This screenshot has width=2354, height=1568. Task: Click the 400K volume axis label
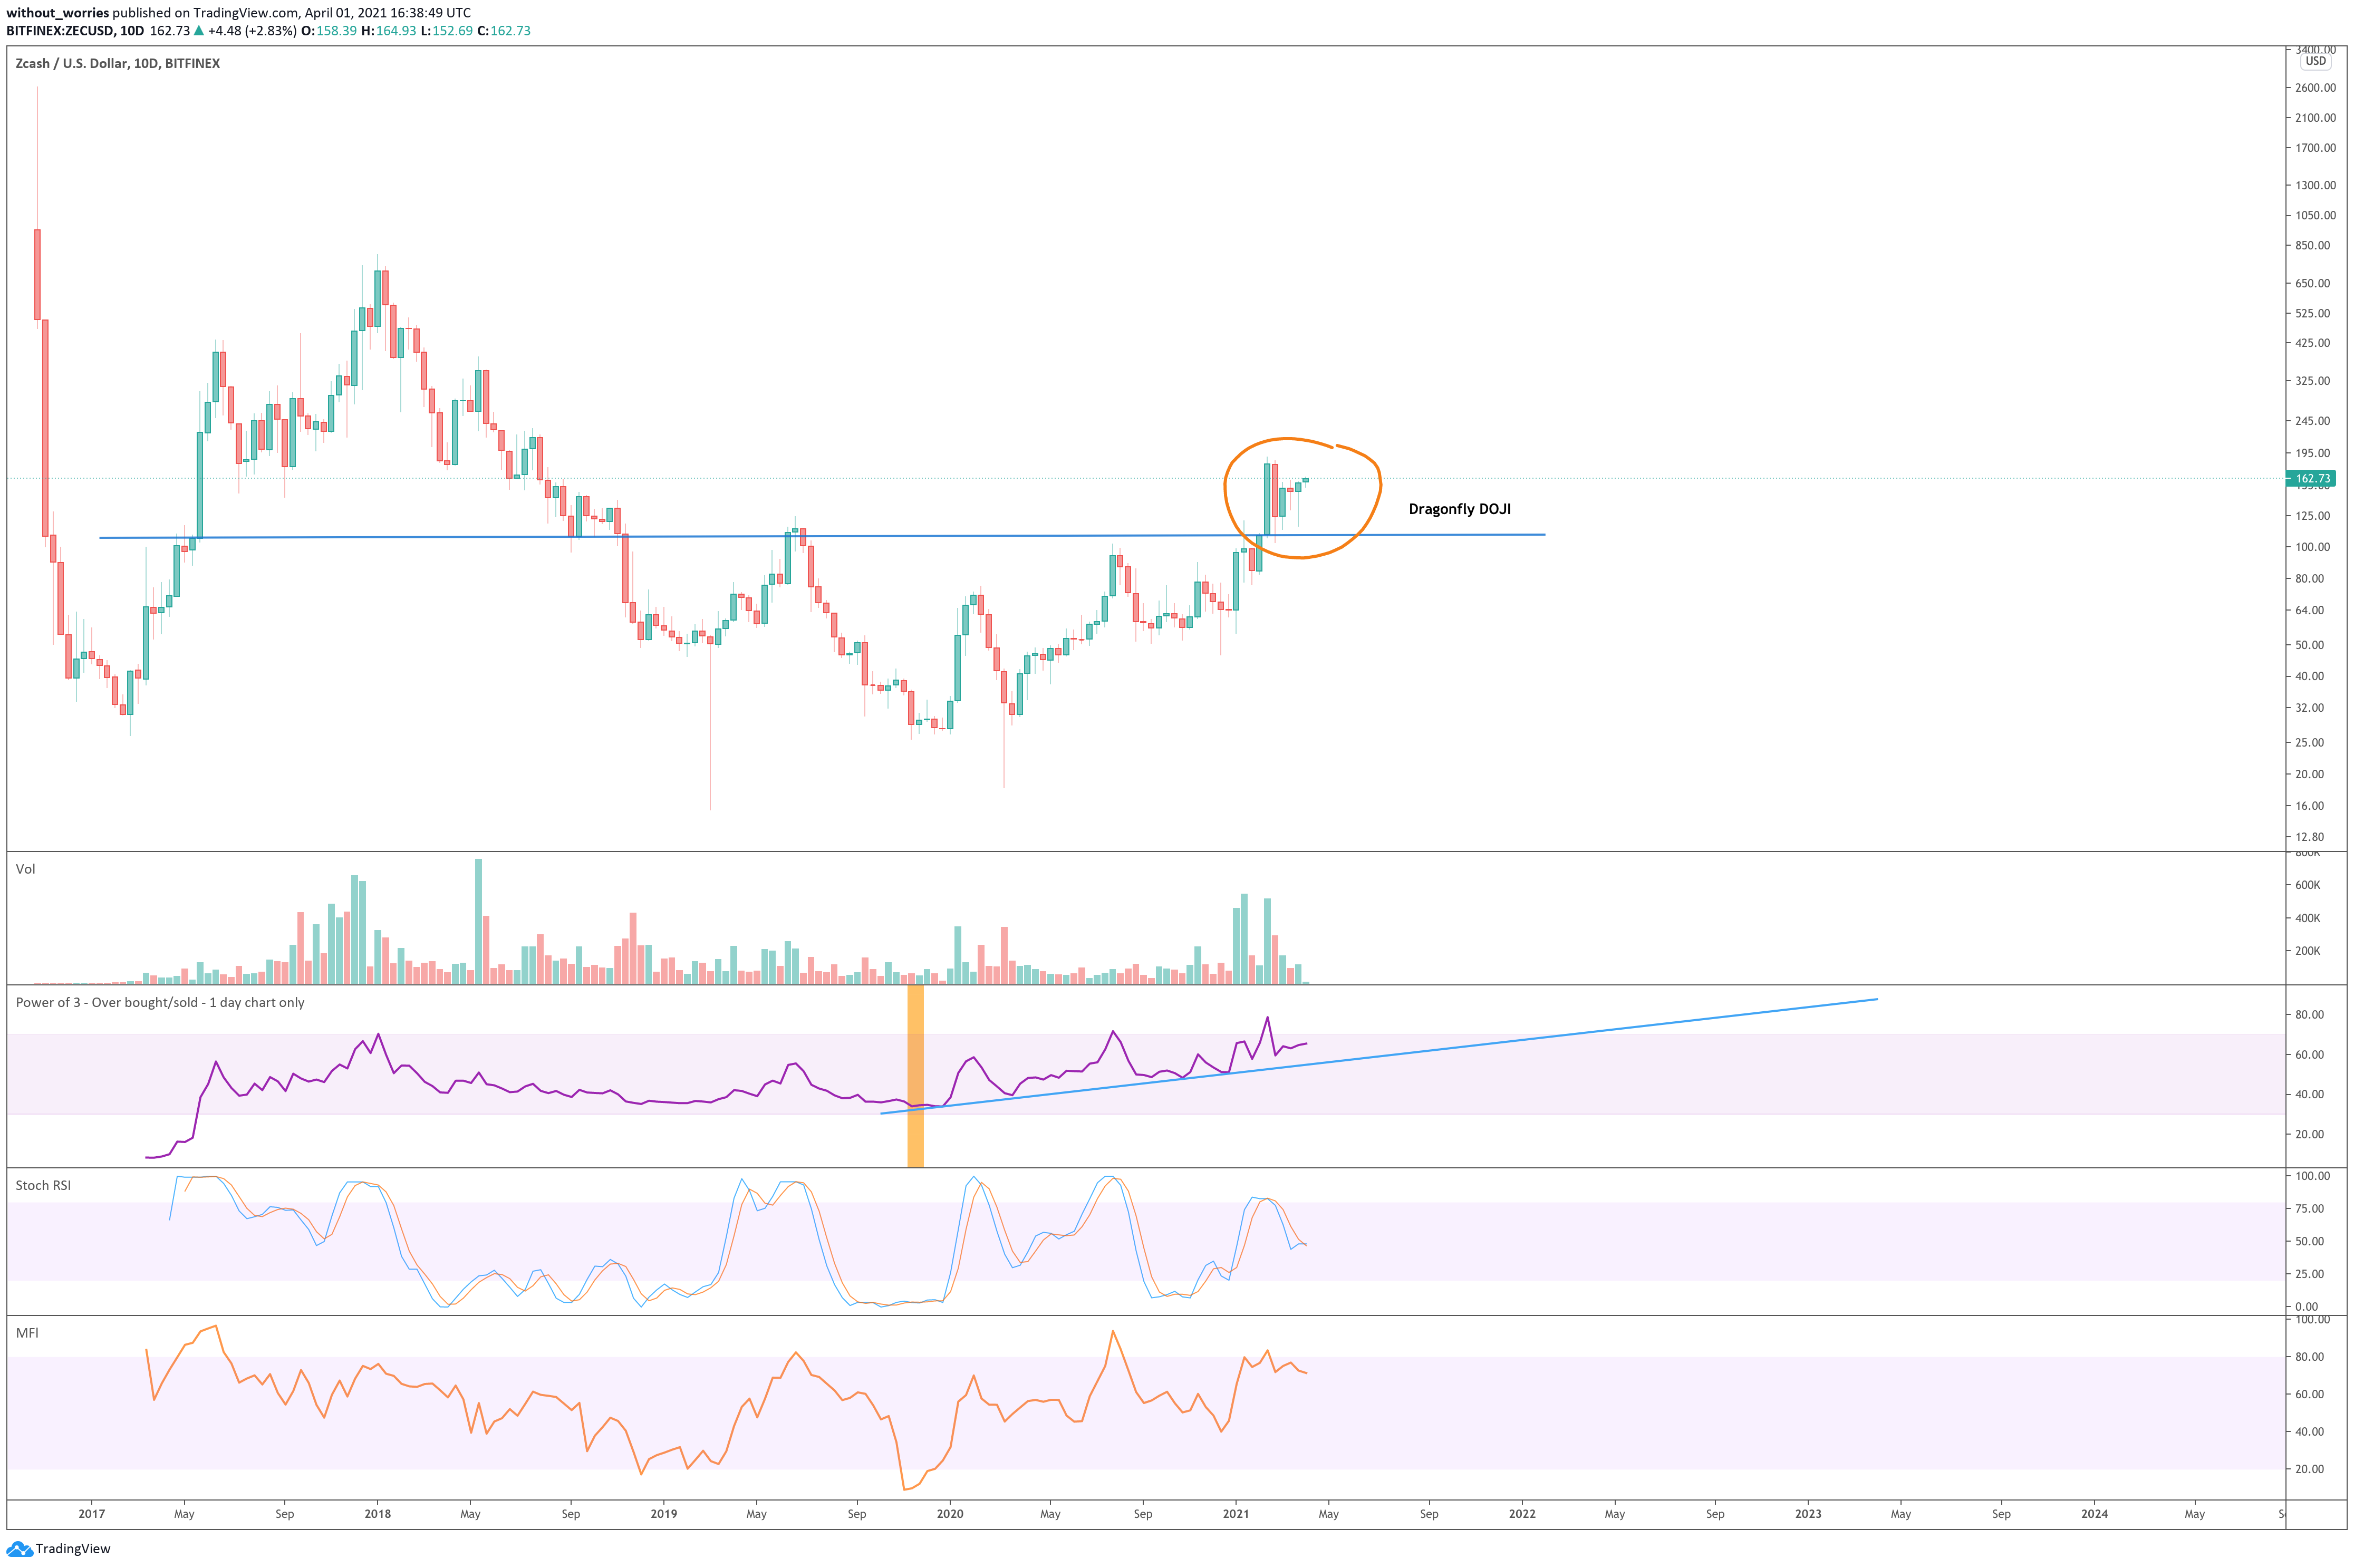(2308, 918)
